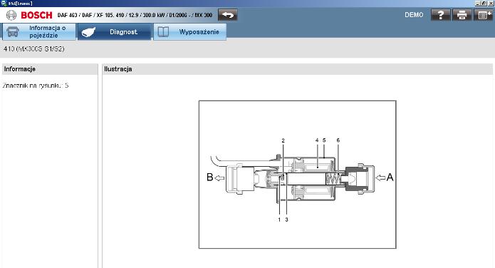
Task: Open help with the question mark button
Action: click(441, 15)
